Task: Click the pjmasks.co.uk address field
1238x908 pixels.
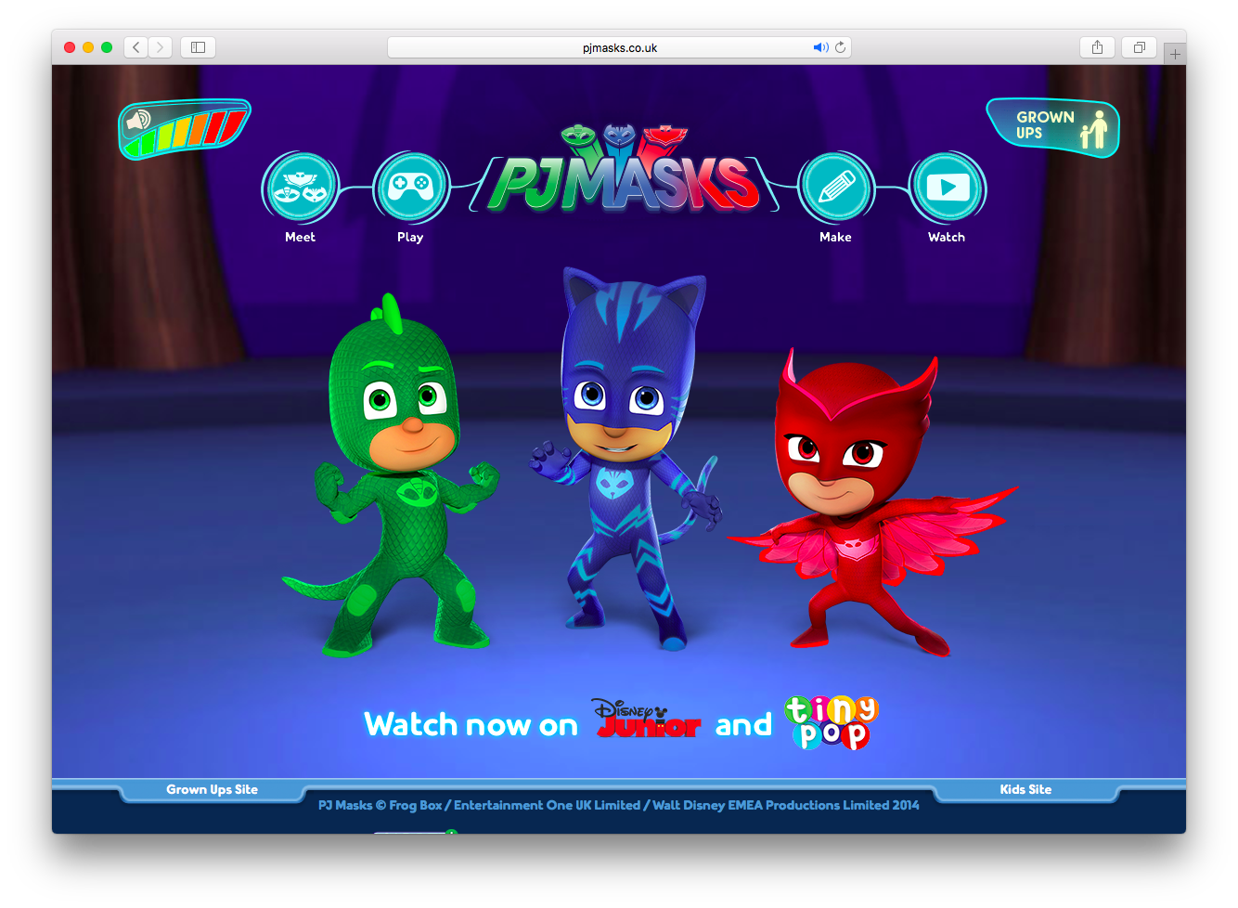Action: pyautogui.click(x=619, y=47)
